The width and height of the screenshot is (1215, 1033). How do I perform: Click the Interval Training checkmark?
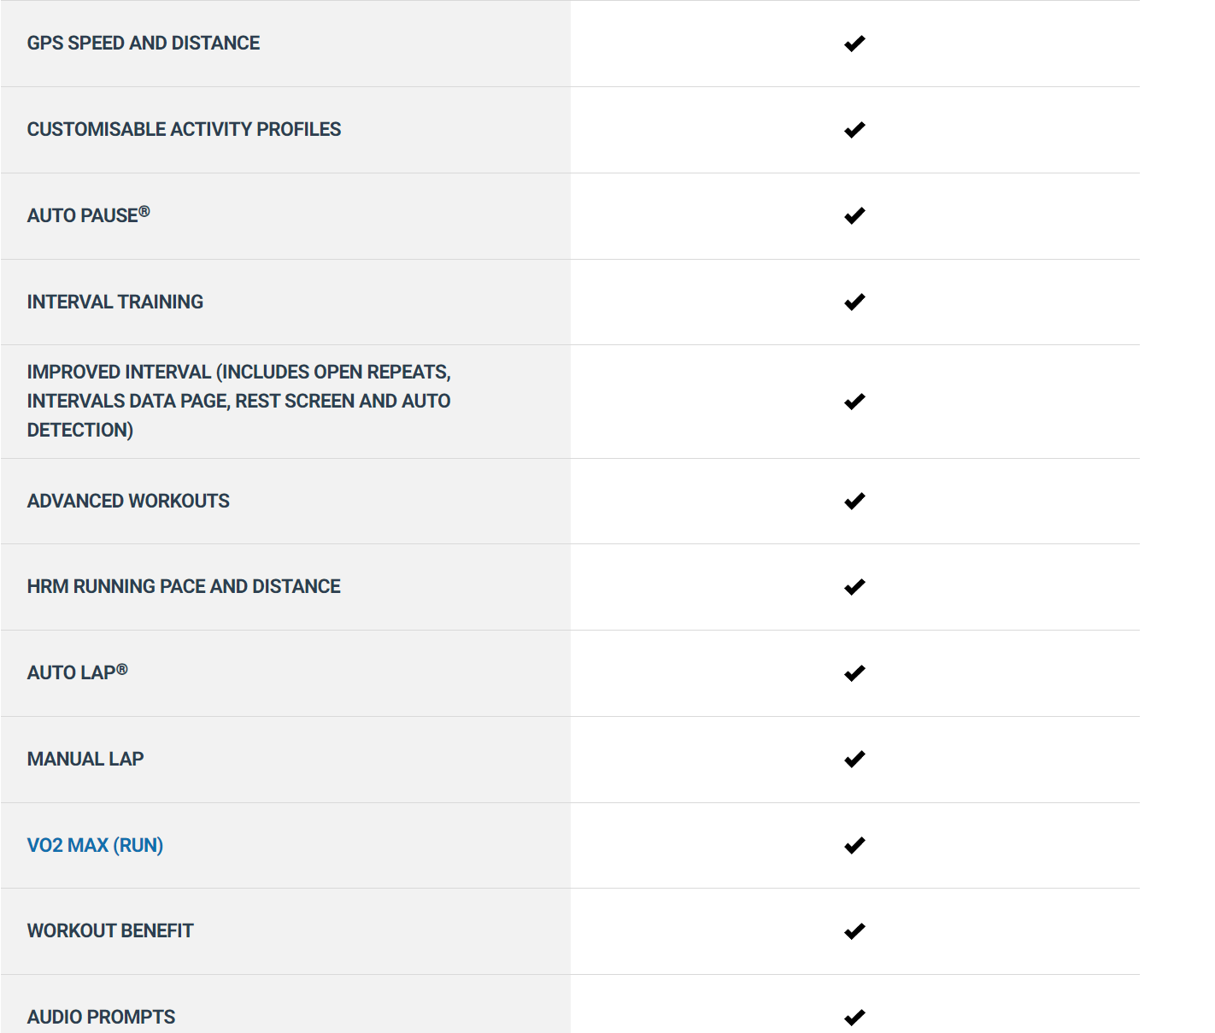click(854, 302)
